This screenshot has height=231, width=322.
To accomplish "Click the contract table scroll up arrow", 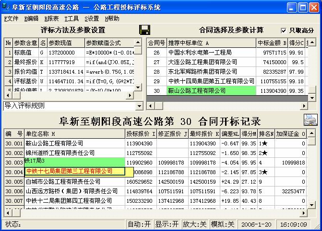I will pyautogui.click(x=312, y=43).
